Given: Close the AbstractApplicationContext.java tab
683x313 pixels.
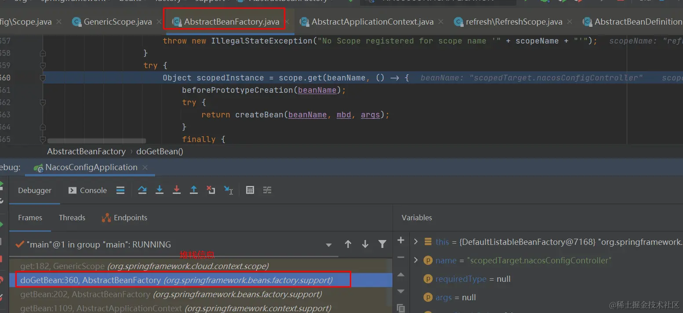Looking at the screenshot, I should [441, 22].
